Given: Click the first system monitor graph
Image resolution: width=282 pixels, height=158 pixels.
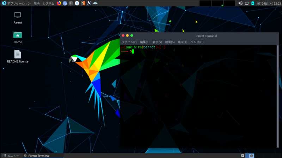Looking at the screenshot, I should [x=205, y=3].
